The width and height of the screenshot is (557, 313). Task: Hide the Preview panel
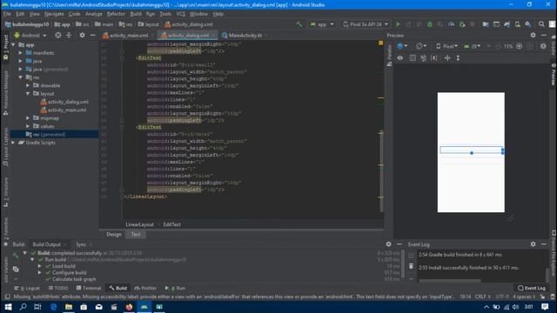(544, 35)
